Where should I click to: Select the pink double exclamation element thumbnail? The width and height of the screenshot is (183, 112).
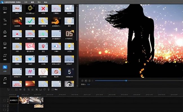point(30,72)
